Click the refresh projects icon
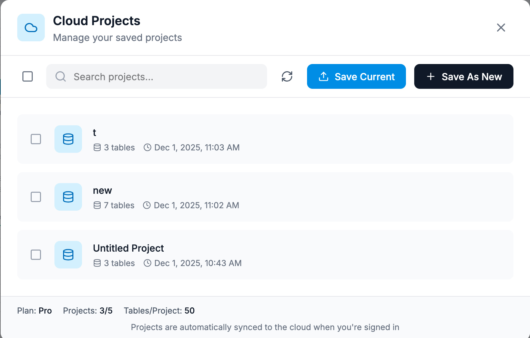The height and width of the screenshot is (338, 530). (x=287, y=76)
